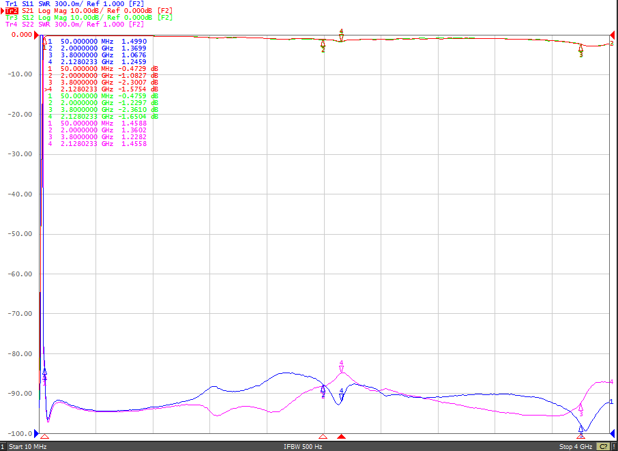The width and height of the screenshot is (618, 451).
Task: Click the C? calibration status indicator
Action: pyautogui.click(x=603, y=447)
